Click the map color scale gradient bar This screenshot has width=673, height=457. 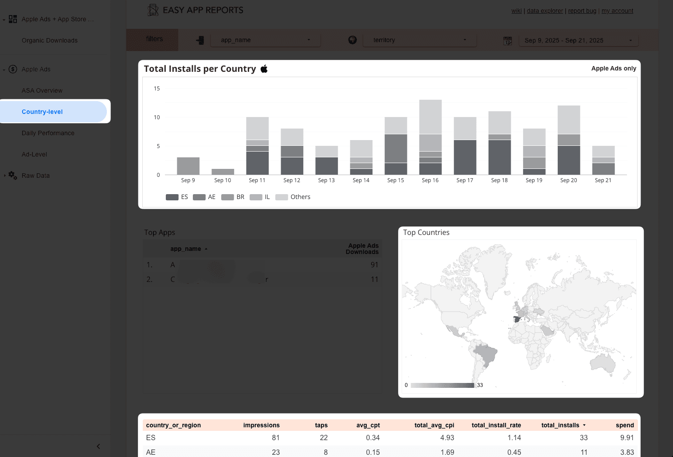click(442, 385)
